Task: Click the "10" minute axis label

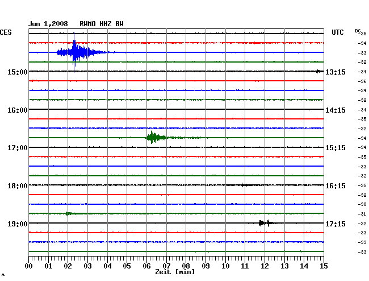Action: (225, 266)
